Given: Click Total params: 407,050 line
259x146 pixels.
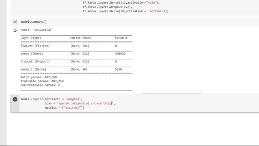Looking at the screenshot, I should pos(38,77).
